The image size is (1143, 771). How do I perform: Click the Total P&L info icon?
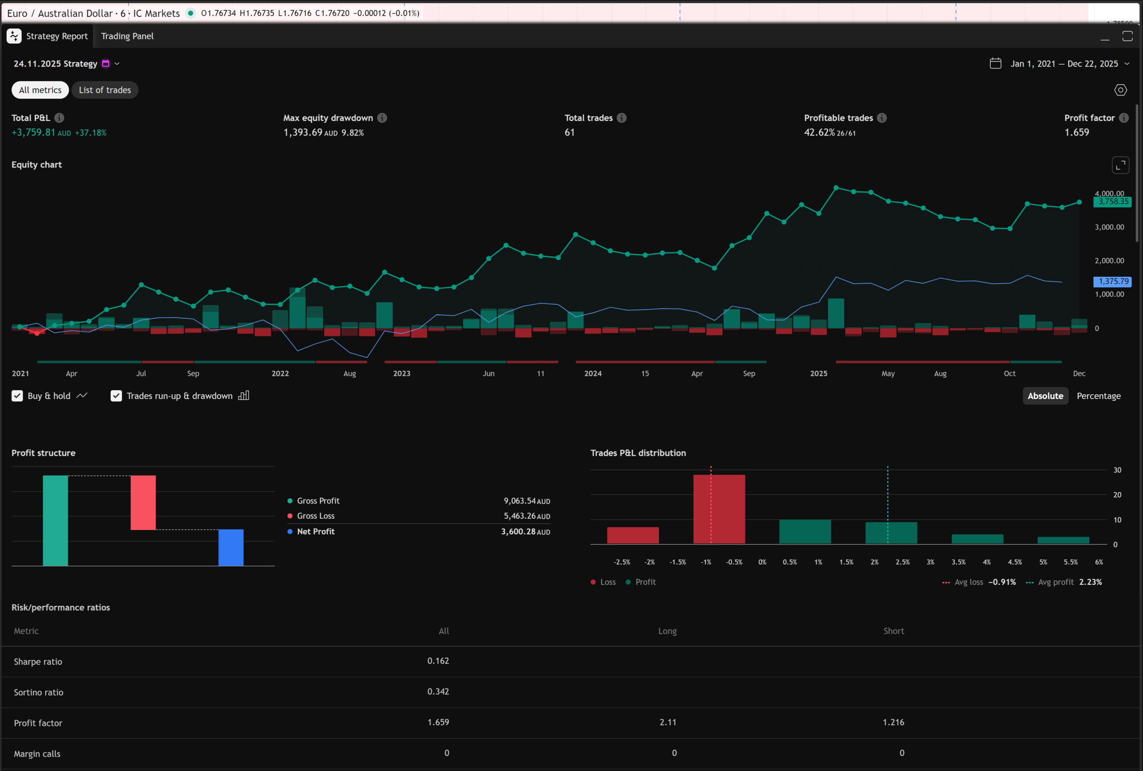[x=59, y=118]
